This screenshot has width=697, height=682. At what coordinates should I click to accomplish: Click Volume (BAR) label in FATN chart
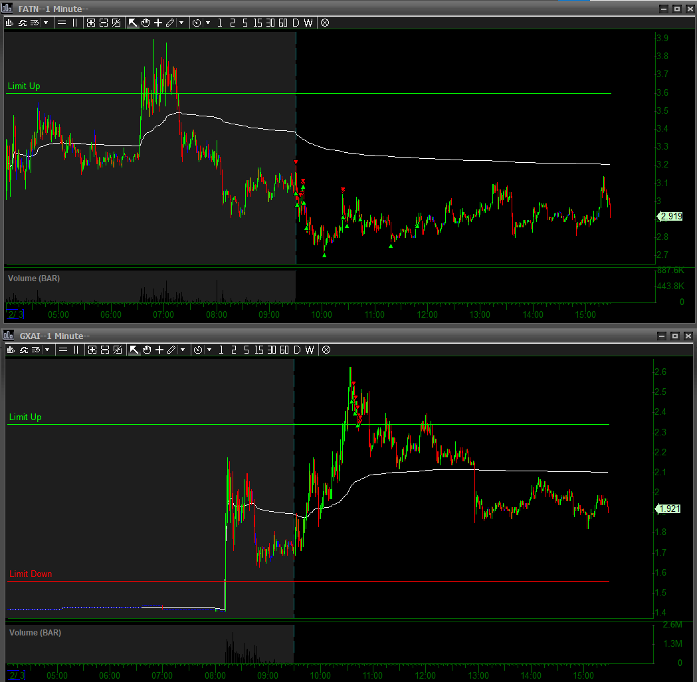tap(34, 279)
